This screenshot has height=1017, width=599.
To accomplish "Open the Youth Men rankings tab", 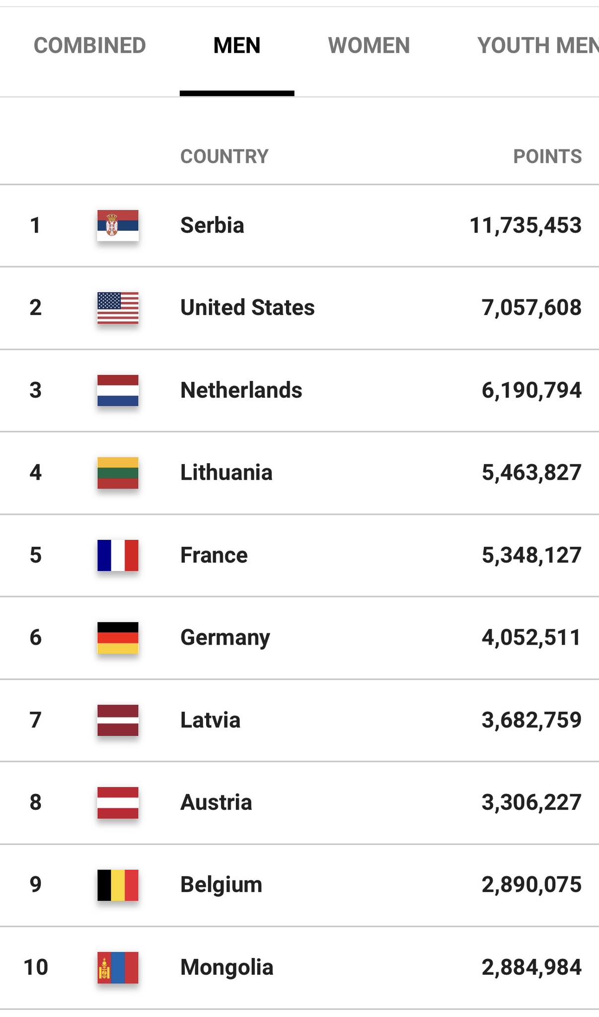I will [537, 46].
